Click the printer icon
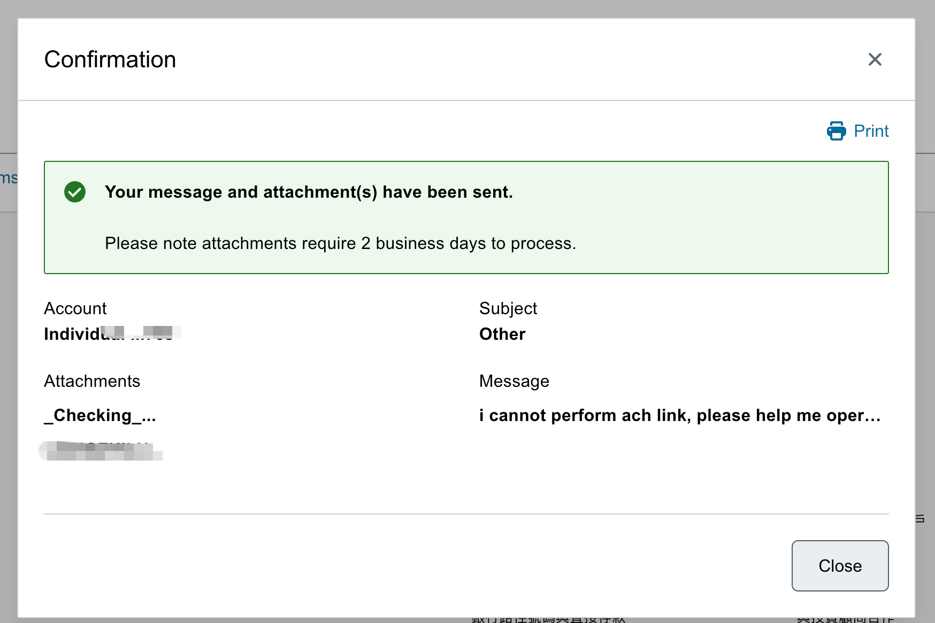Viewport: 935px width, 623px height. (x=836, y=131)
